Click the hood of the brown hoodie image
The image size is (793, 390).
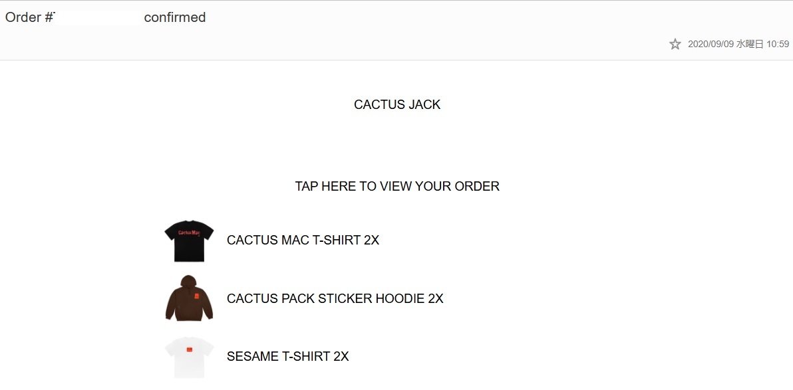[x=189, y=282]
